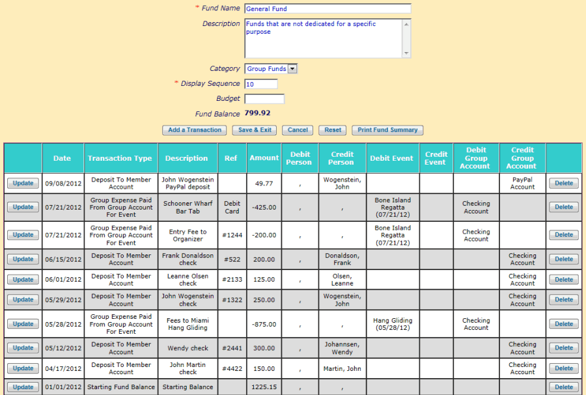
Task: Update the Wendy check transaction
Action: 23,348
